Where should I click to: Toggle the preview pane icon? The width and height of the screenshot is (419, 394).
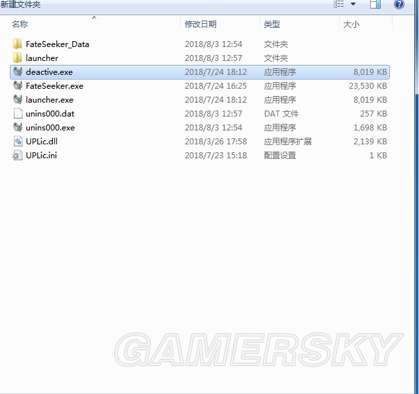pyautogui.click(x=375, y=5)
